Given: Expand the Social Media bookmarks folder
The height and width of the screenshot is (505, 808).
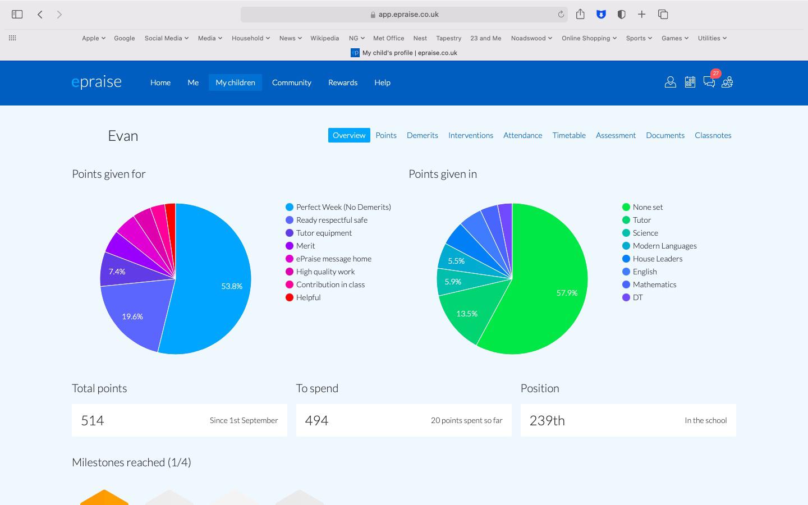Looking at the screenshot, I should 167,38.
